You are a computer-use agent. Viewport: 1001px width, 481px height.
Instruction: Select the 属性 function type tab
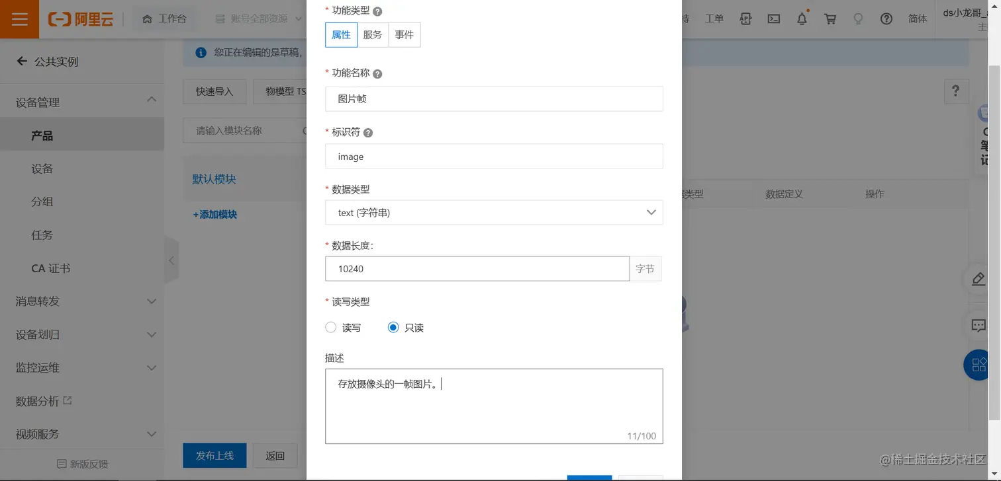point(341,35)
